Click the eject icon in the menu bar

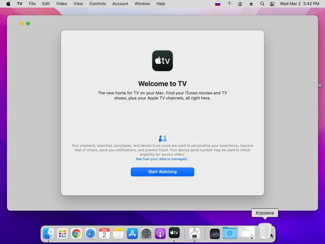[251, 4]
